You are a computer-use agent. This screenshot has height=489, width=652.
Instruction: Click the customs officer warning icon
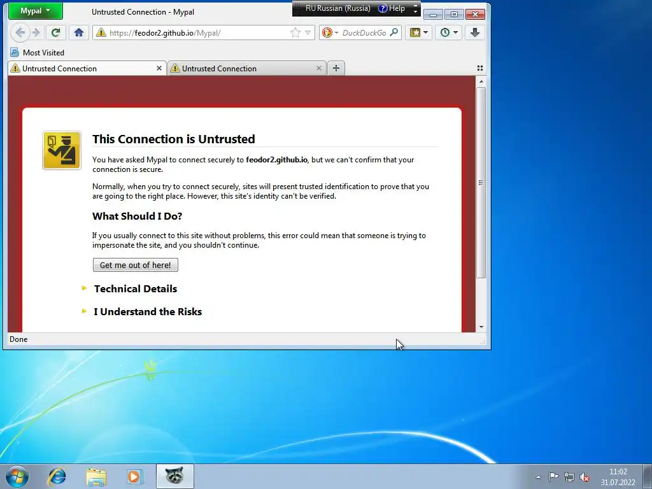point(62,150)
